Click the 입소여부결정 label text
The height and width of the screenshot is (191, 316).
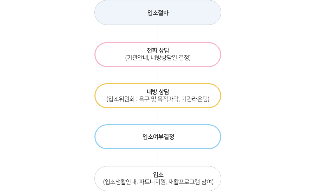[158, 137]
